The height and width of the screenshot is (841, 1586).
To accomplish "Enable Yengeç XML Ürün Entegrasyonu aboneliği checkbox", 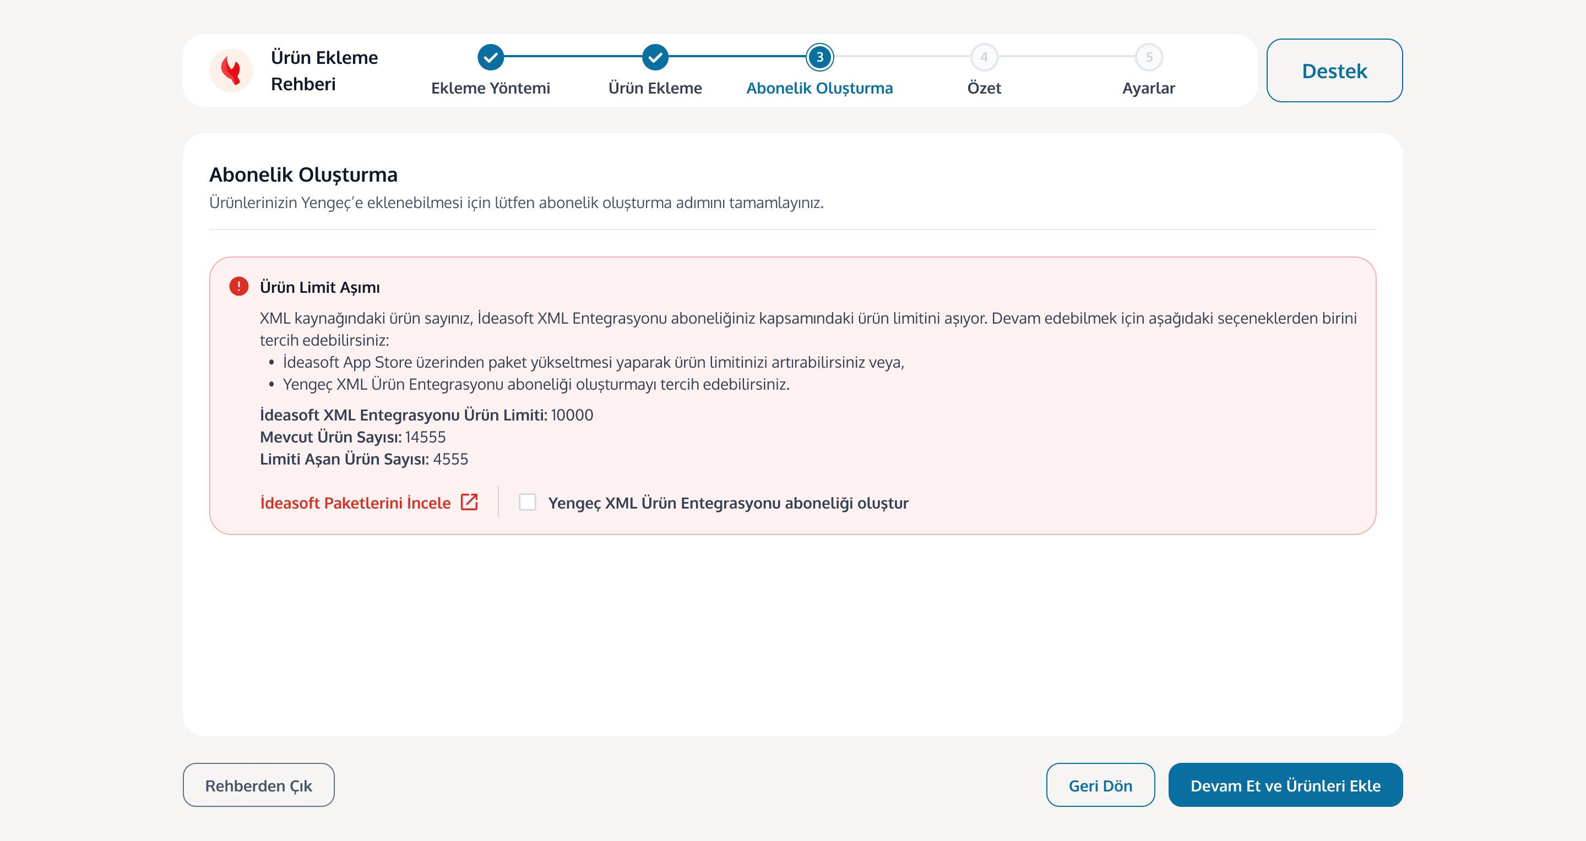I will point(528,502).
